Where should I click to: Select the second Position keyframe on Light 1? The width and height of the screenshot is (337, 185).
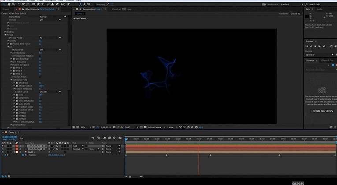pos(167,155)
